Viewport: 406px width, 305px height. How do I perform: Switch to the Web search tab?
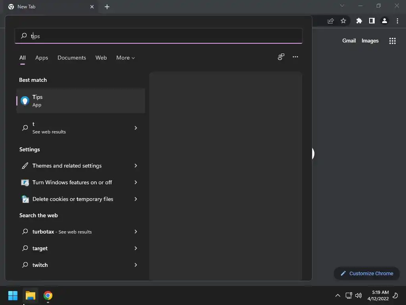tap(101, 58)
